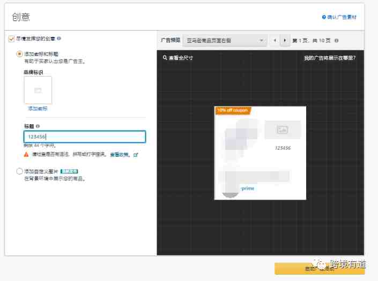Click the yellow launch campaign button
The width and height of the screenshot is (378, 281).
pos(320,269)
